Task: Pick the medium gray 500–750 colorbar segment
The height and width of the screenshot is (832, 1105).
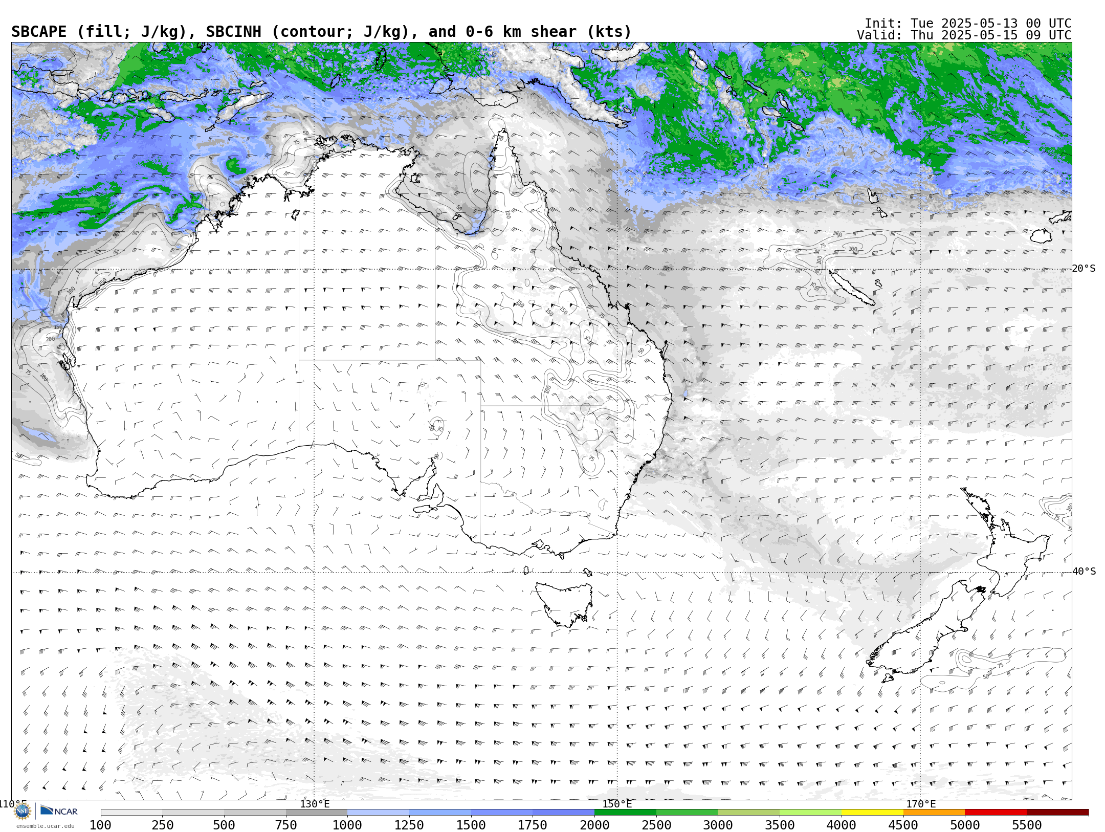Action: click(255, 813)
